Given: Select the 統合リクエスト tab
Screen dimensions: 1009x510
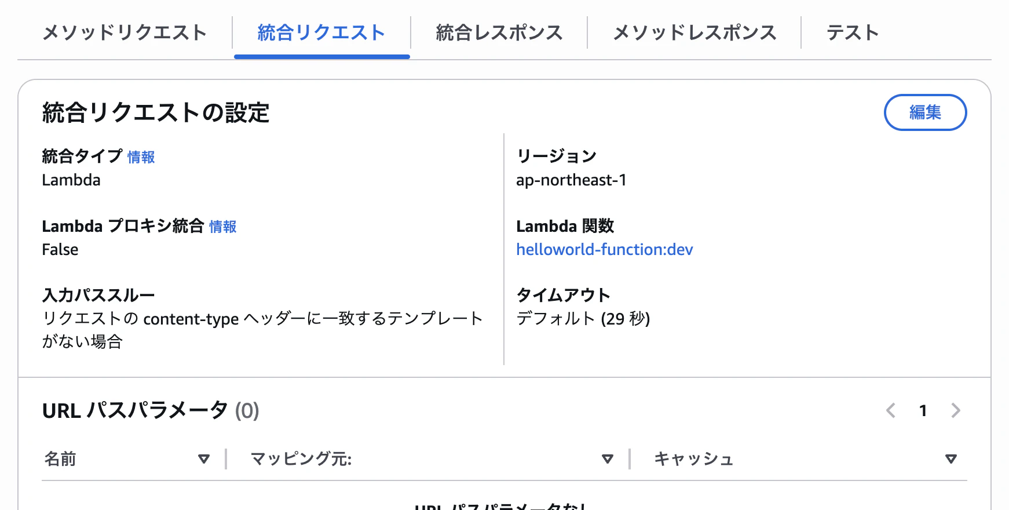Looking at the screenshot, I should pos(321,33).
